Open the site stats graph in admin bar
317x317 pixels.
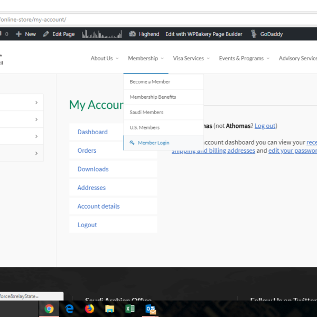pyautogui.click(x=102, y=34)
